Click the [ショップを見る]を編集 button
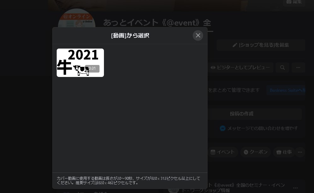Image resolution: width=314 pixels, height=193 pixels. tap(261, 45)
